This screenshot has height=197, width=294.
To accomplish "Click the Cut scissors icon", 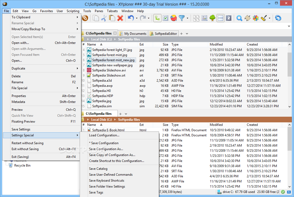I will click(x=104, y=18).
